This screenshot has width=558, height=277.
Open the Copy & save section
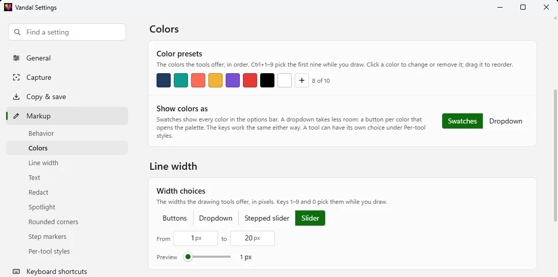click(67, 97)
